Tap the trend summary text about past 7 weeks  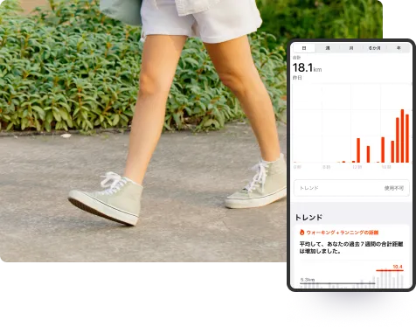tap(351, 247)
